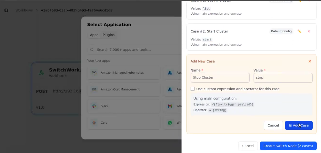The image size is (321, 153).
Task: Click the Amazon Cost Management AWS icon
Action: tap(94, 89)
